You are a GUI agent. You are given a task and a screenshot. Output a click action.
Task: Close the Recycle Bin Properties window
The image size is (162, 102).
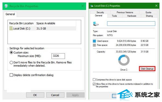tap(83, 6)
